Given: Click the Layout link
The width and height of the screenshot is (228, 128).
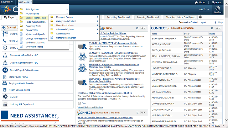Looking at the screenshot, I should pos(203,22).
